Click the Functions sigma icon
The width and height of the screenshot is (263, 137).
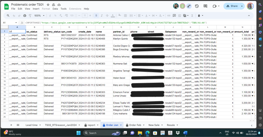click(192, 16)
